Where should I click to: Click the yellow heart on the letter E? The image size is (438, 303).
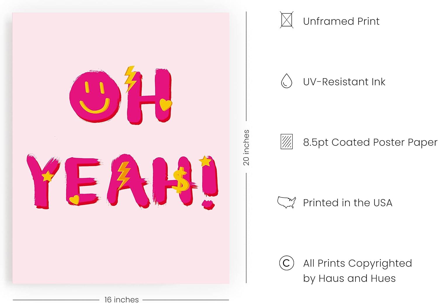coord(74,199)
